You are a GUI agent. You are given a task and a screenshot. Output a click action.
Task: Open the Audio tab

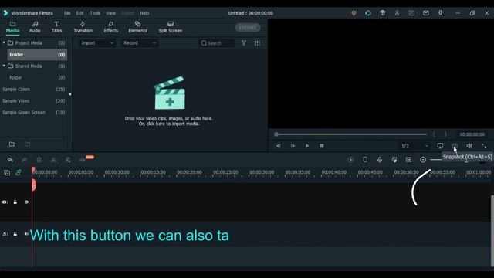tap(35, 27)
